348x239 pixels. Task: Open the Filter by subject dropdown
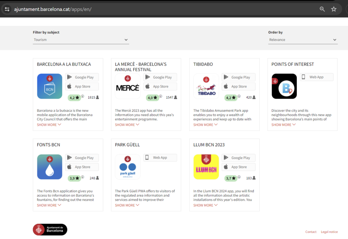point(81,40)
